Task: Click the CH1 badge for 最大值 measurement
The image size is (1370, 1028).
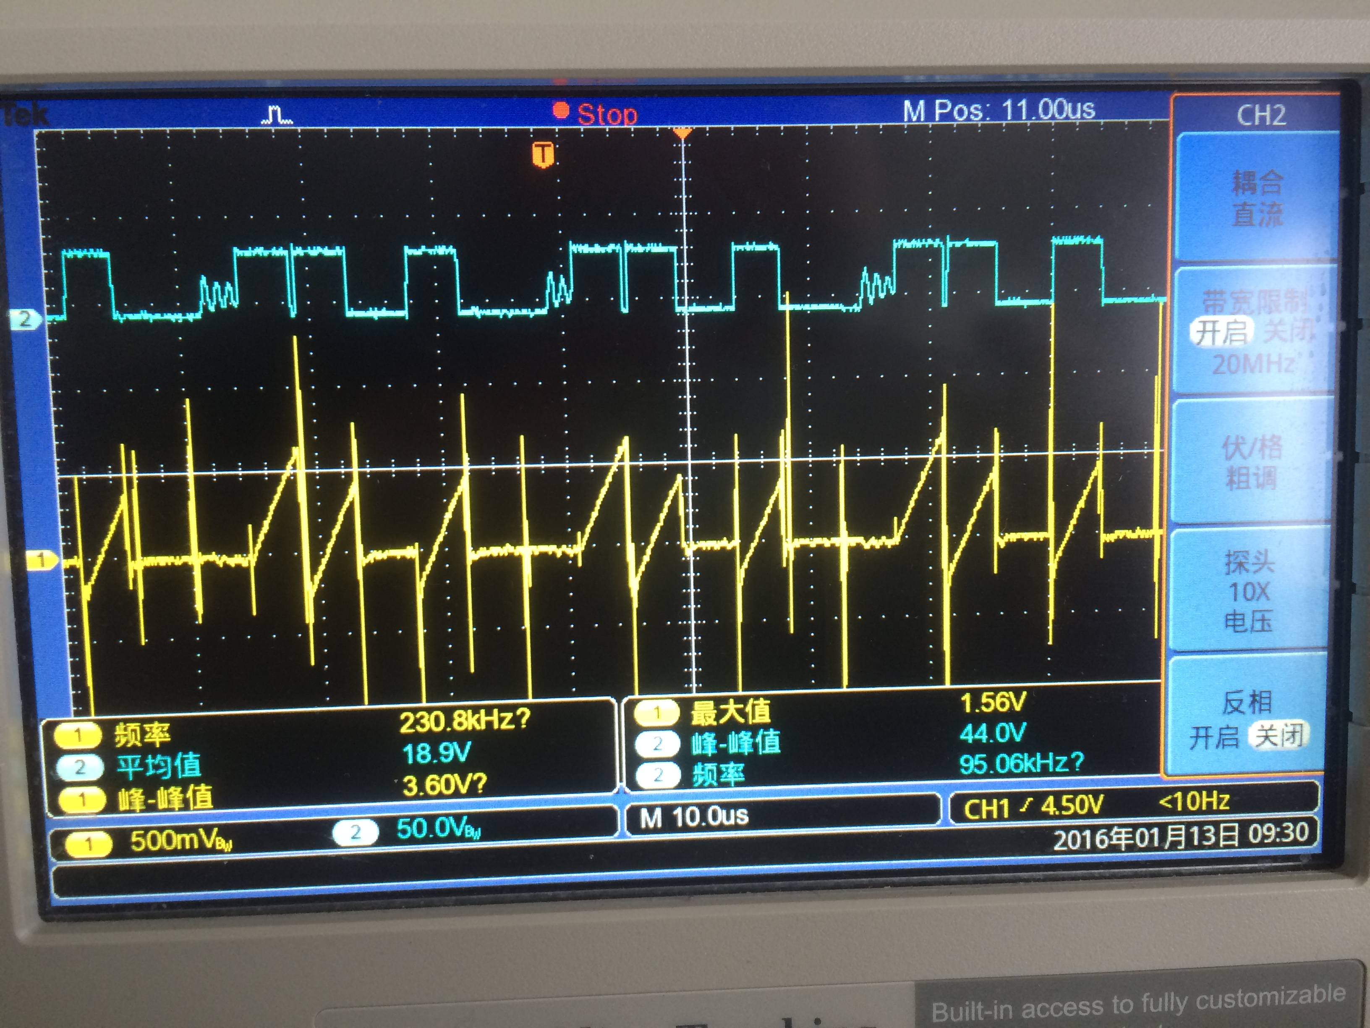Action: click(x=656, y=713)
